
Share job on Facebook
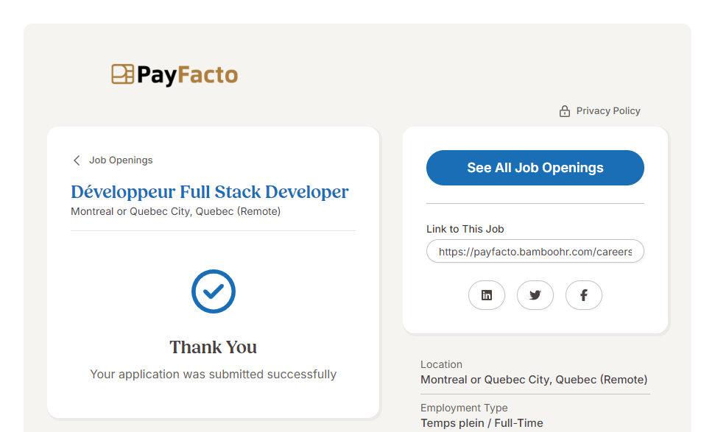coord(583,295)
